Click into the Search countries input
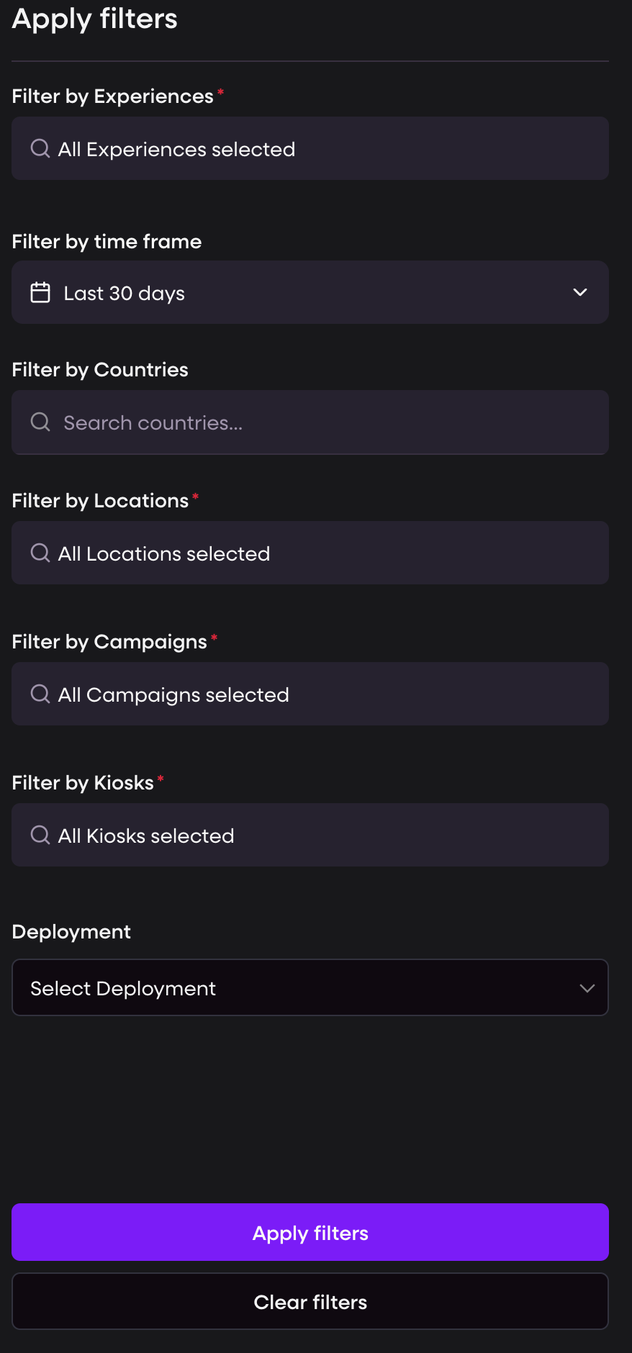 [x=310, y=422]
